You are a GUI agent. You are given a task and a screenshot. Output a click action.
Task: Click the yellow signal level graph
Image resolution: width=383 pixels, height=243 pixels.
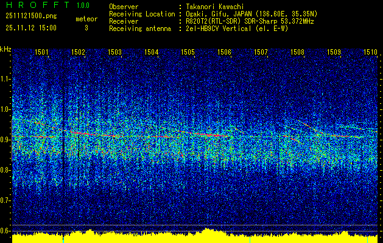(x=195, y=236)
